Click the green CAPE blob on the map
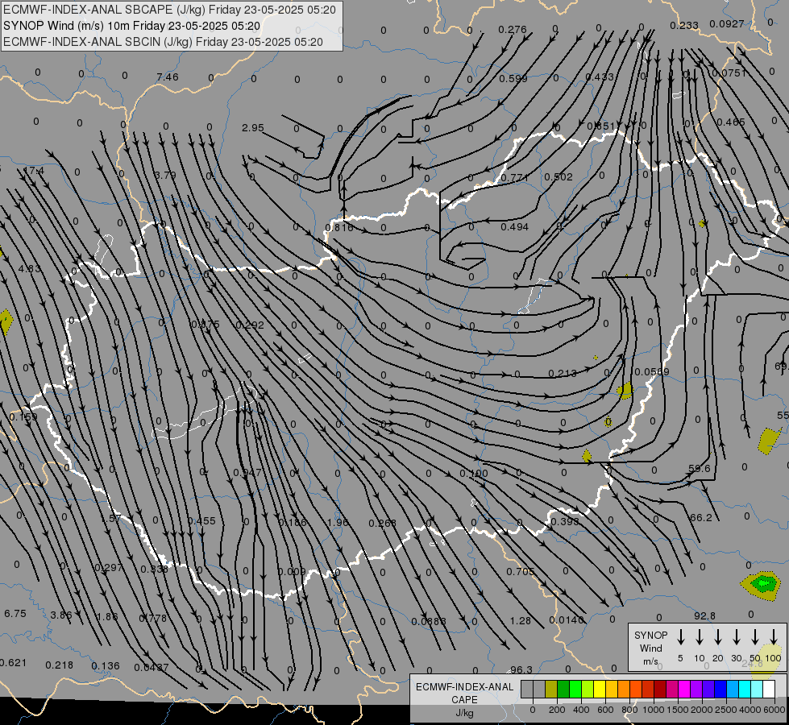The width and height of the screenshot is (789, 725). click(763, 583)
